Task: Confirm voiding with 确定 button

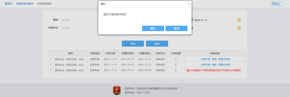Action: [153, 29]
